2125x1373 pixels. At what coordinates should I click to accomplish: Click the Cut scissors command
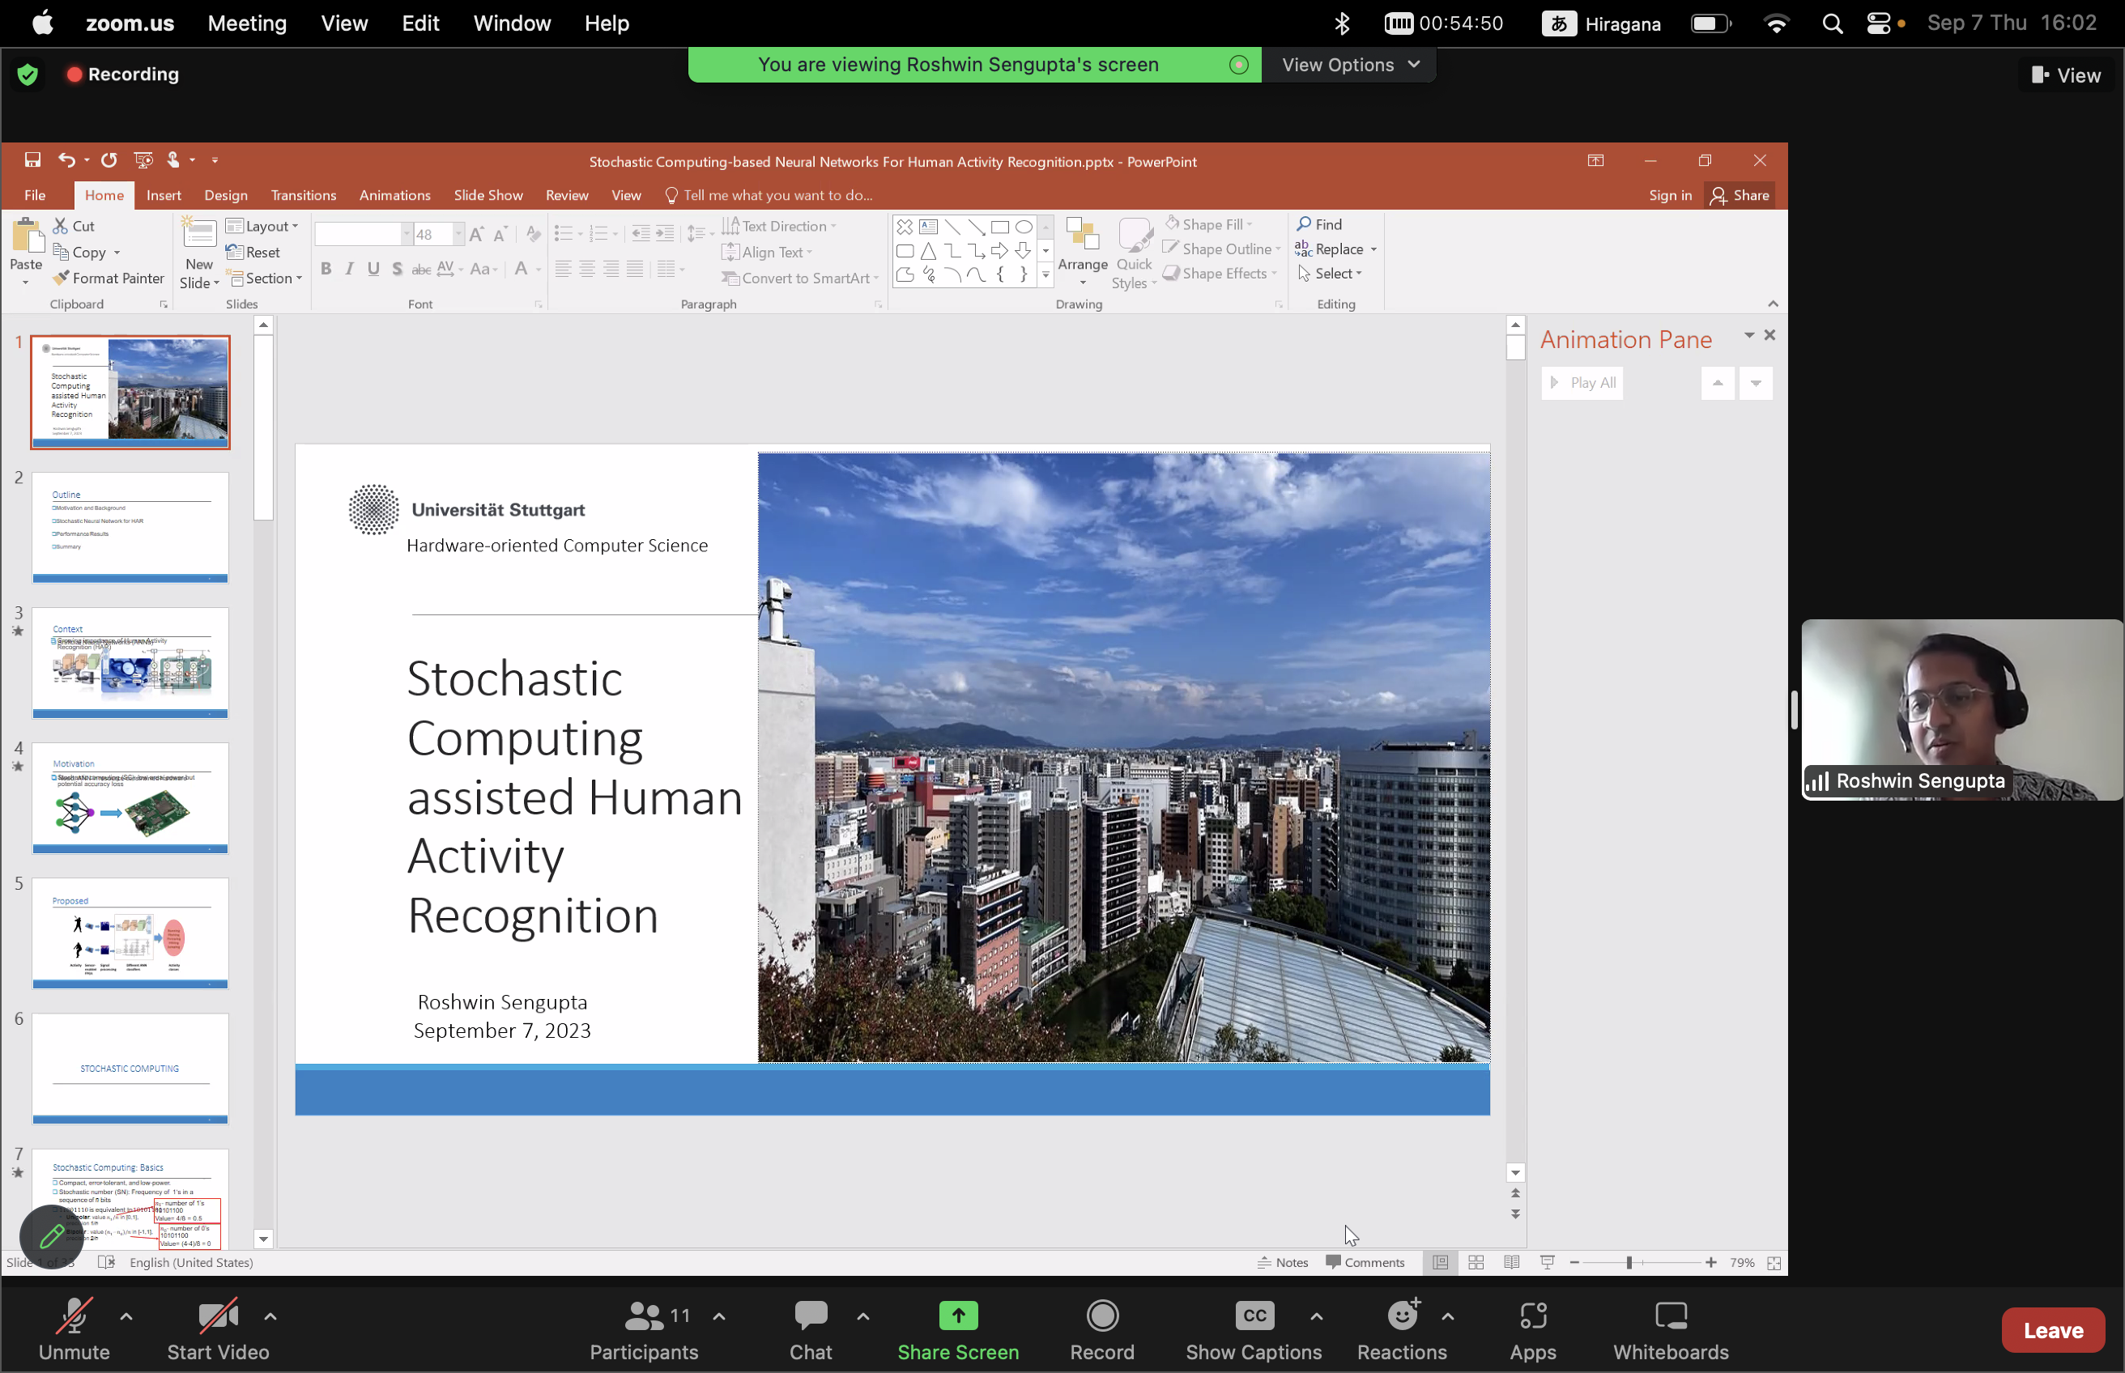[74, 227]
